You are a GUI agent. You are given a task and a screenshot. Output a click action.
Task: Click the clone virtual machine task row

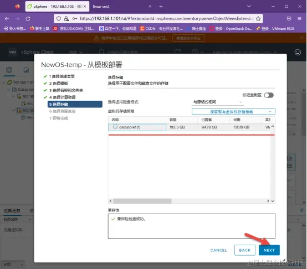pos(13,230)
